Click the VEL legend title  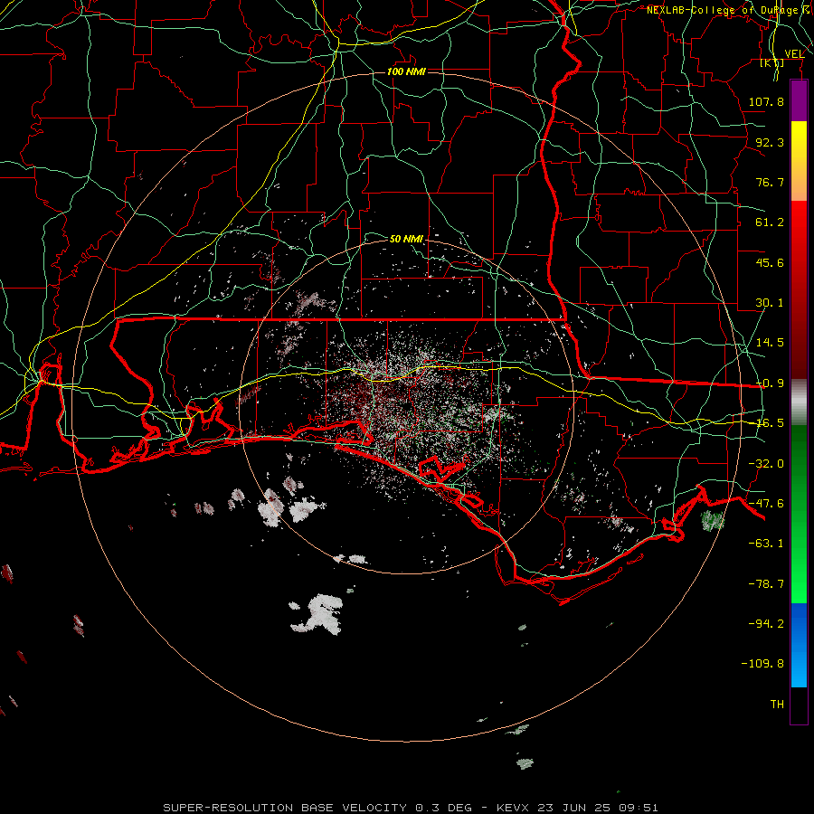pyautogui.click(x=794, y=54)
